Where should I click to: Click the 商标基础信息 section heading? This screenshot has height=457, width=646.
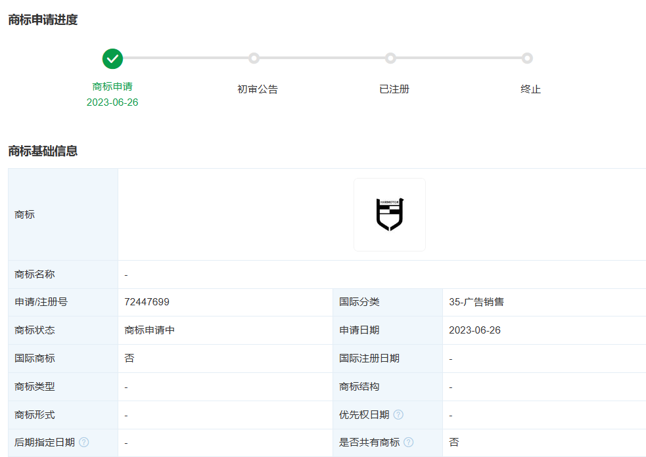tap(43, 151)
